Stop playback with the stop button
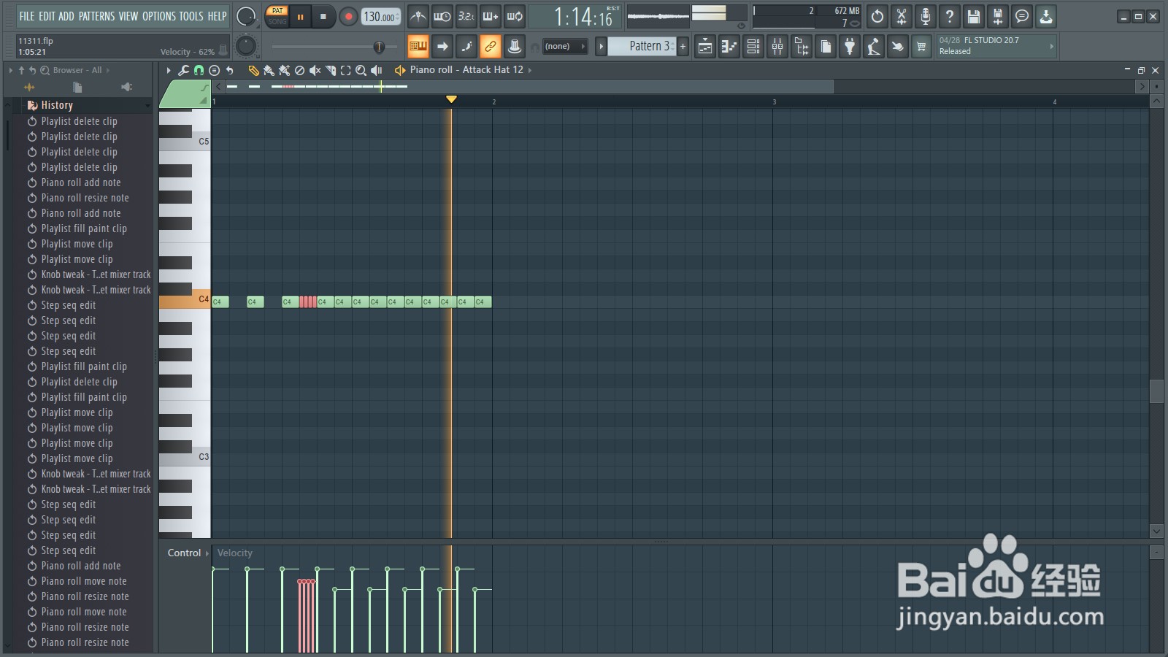The image size is (1168, 657). [x=323, y=16]
